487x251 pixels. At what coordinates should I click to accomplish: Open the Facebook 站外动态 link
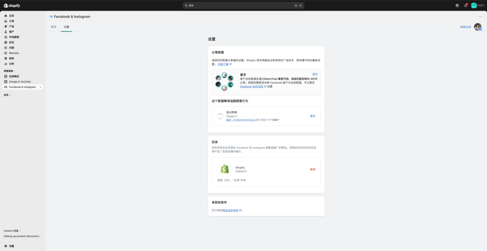252,87
